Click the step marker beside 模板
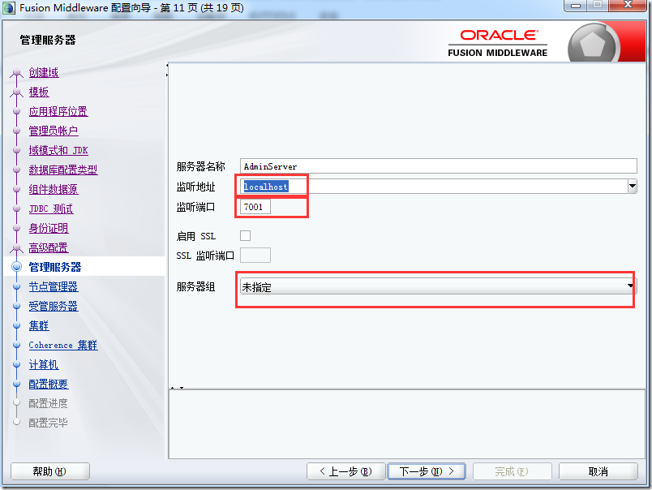652x490 pixels. [17, 92]
